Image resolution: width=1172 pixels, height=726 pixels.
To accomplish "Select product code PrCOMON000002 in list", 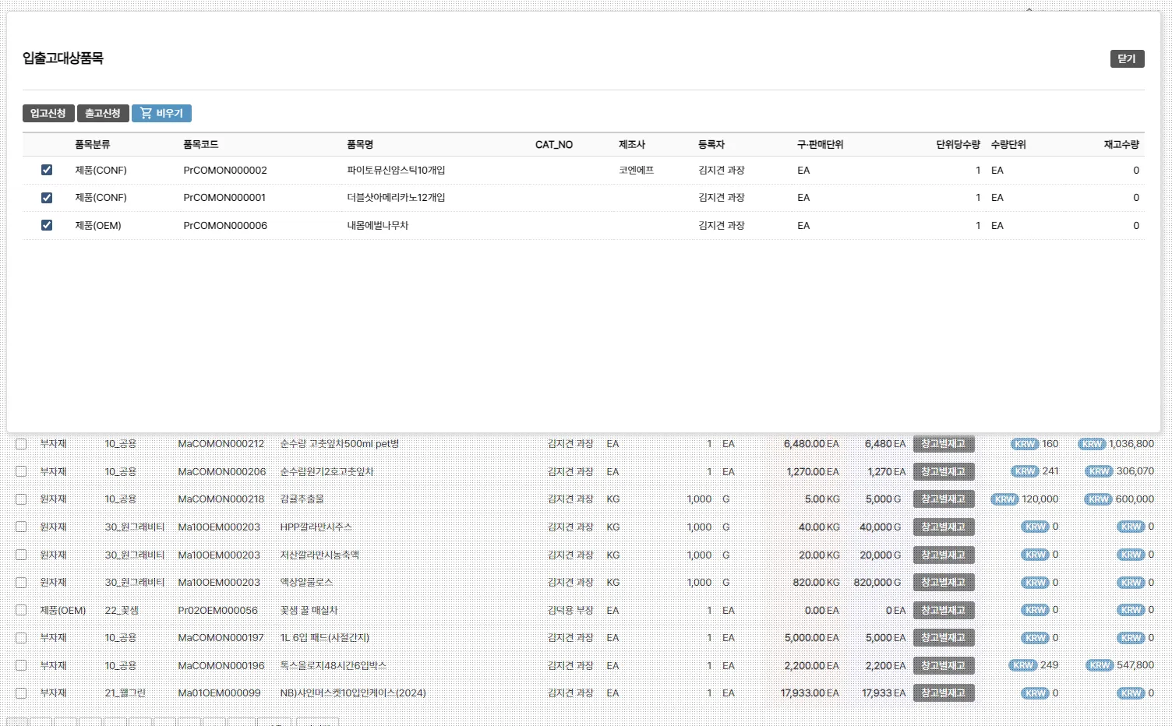I will coord(225,171).
